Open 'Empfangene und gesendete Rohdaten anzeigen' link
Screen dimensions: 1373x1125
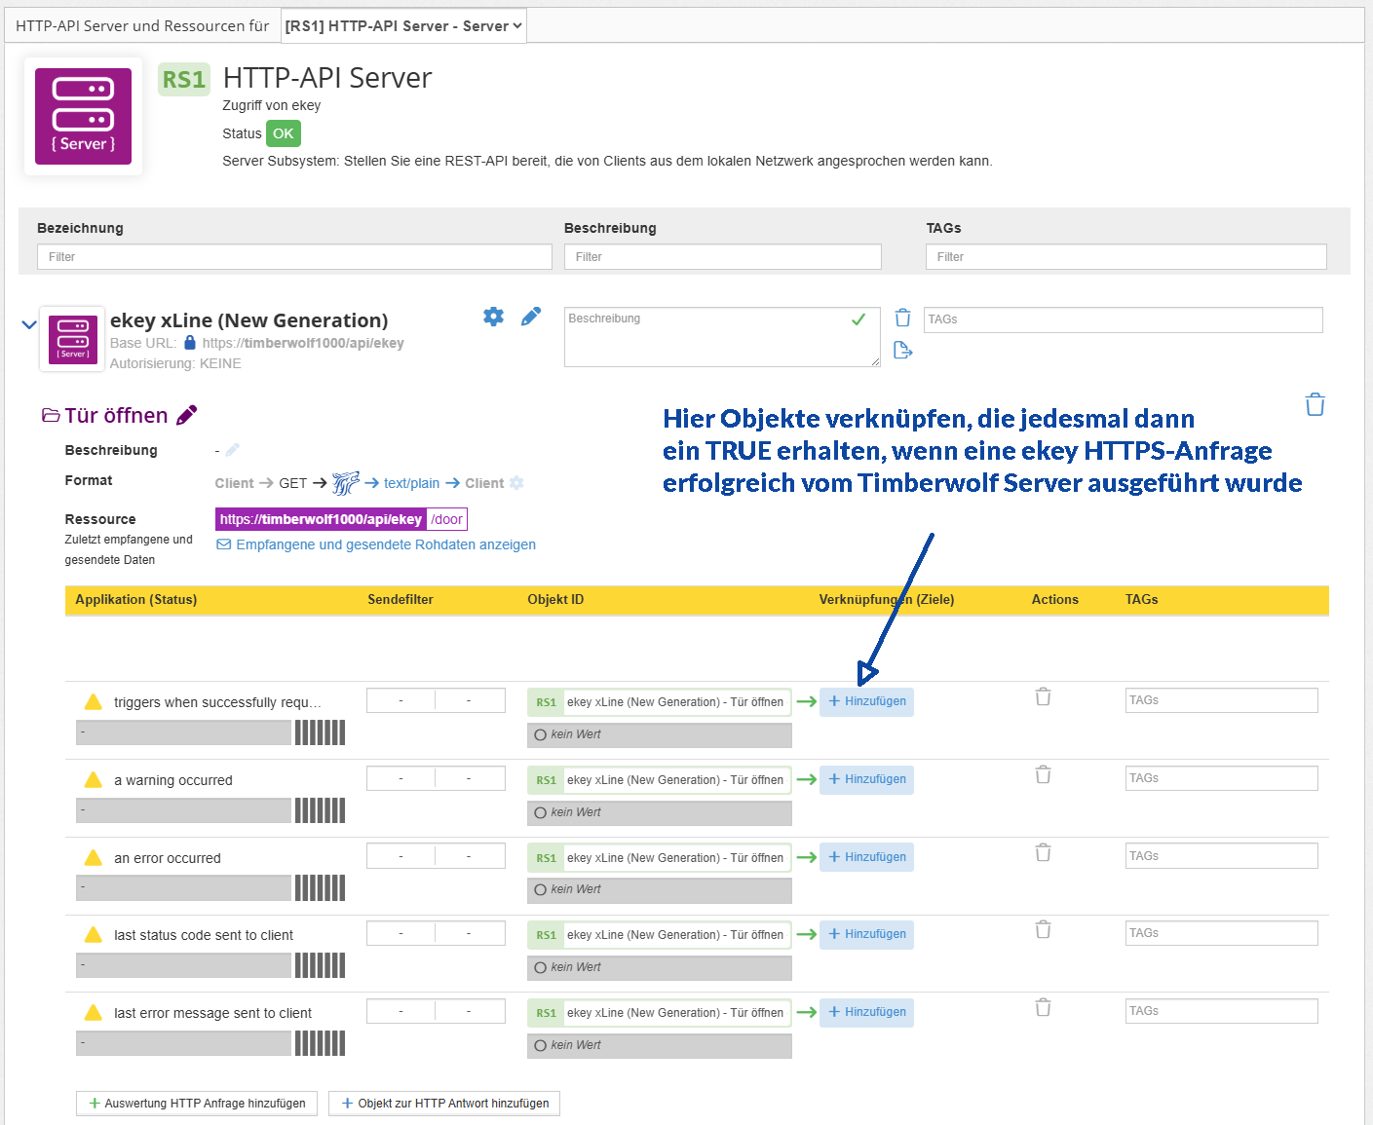click(x=376, y=544)
